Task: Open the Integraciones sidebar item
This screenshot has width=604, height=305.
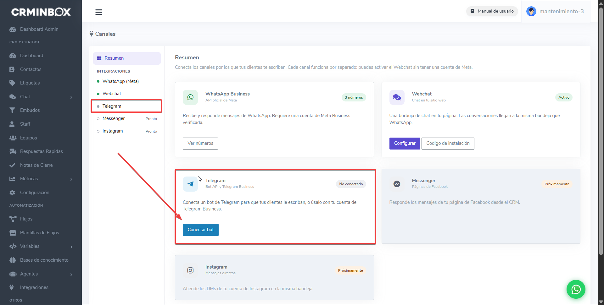Action: (x=34, y=287)
